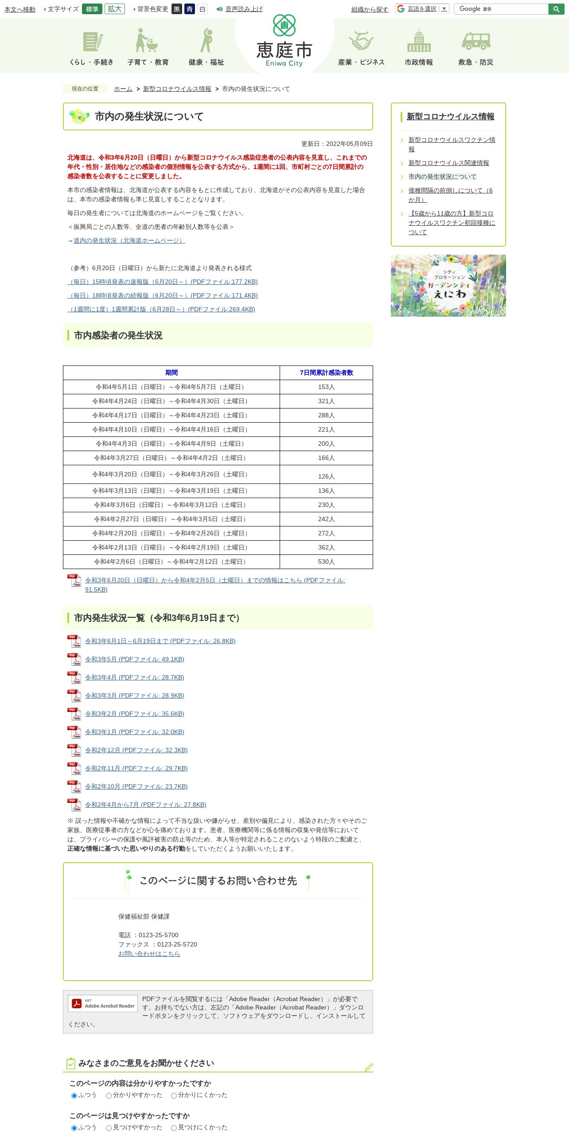Switch background color to 白
569x1139 pixels.
point(203,9)
